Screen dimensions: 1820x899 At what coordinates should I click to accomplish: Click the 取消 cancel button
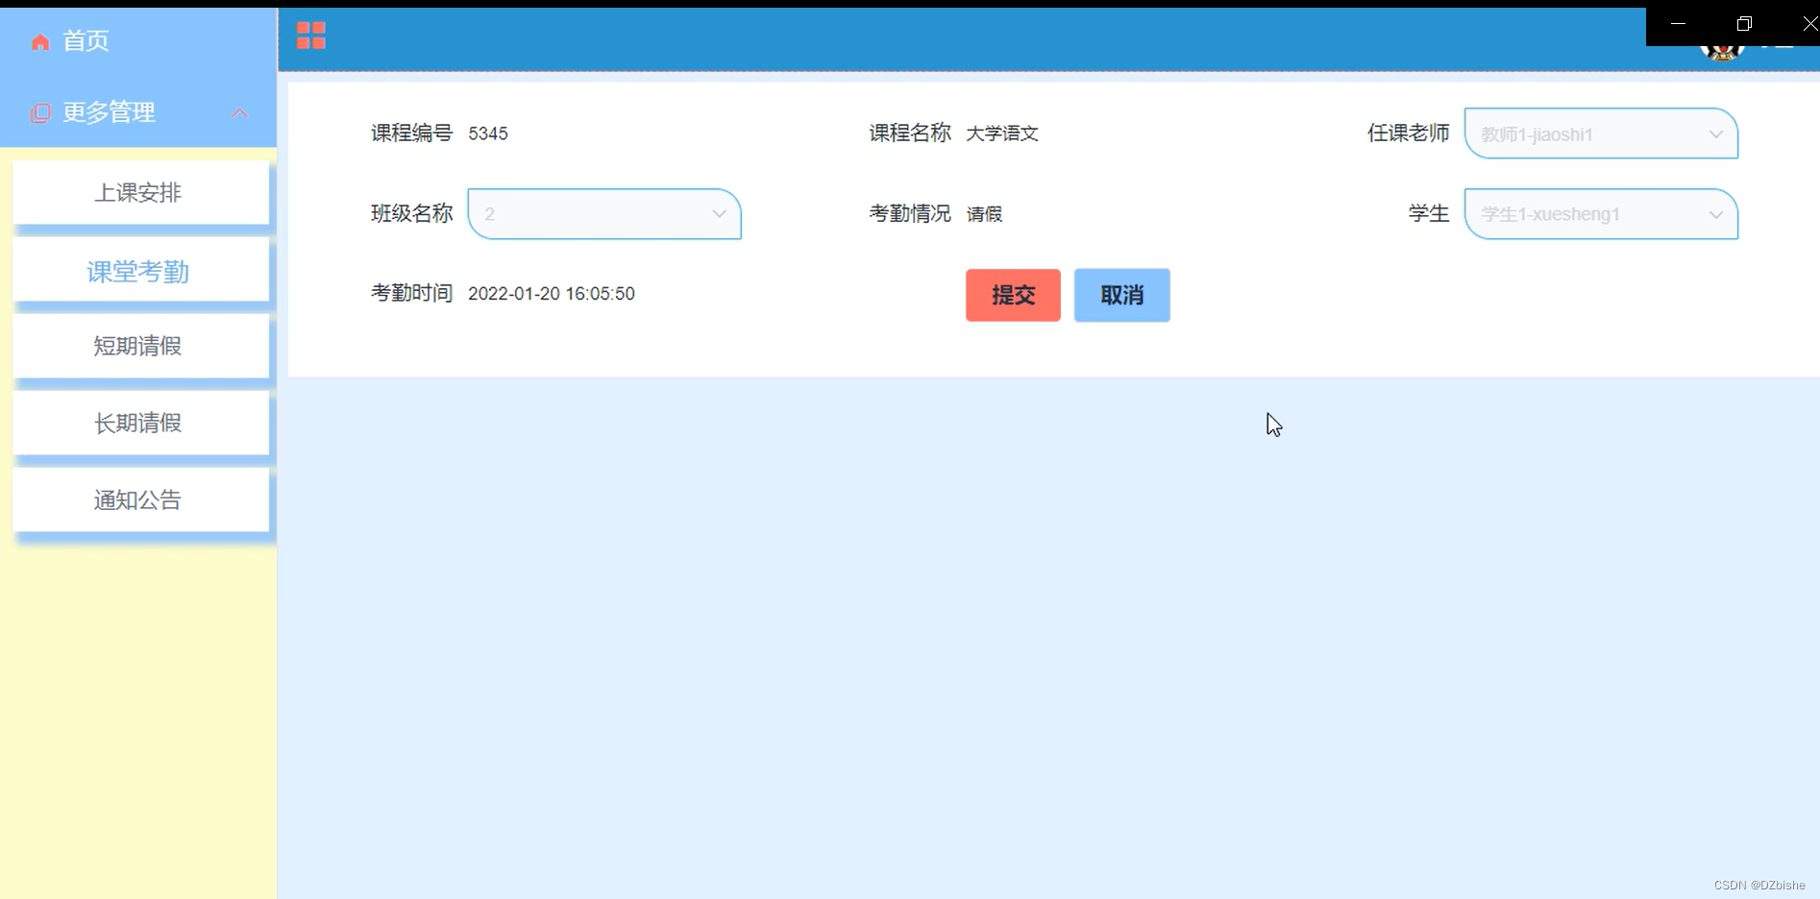click(x=1120, y=295)
